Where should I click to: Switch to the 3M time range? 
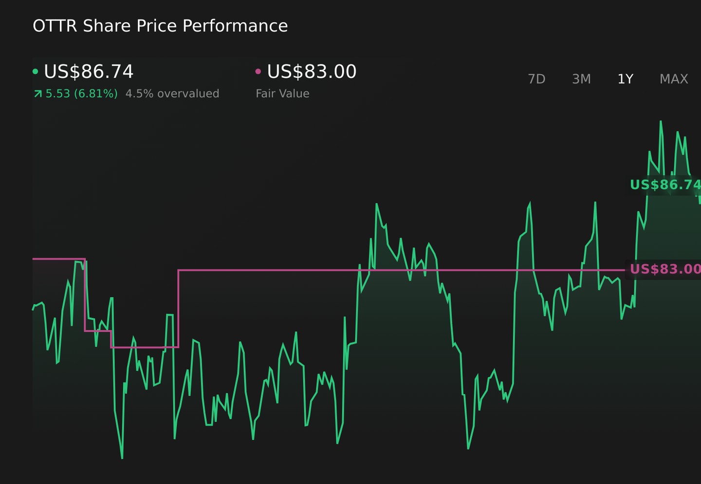click(x=581, y=79)
